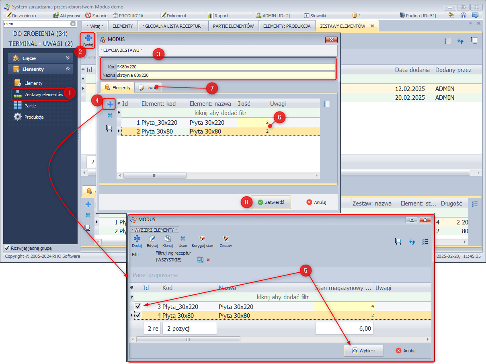The height and width of the screenshot is (364, 486).
Task: Click the Edytuj pencil icon
Action: [152, 239]
